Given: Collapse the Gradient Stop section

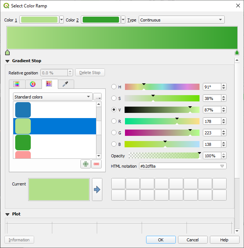Looking at the screenshot, I should pos(7,61).
